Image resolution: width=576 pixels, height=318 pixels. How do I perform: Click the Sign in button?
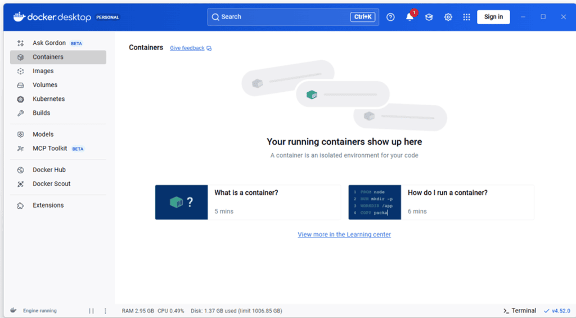[493, 17]
